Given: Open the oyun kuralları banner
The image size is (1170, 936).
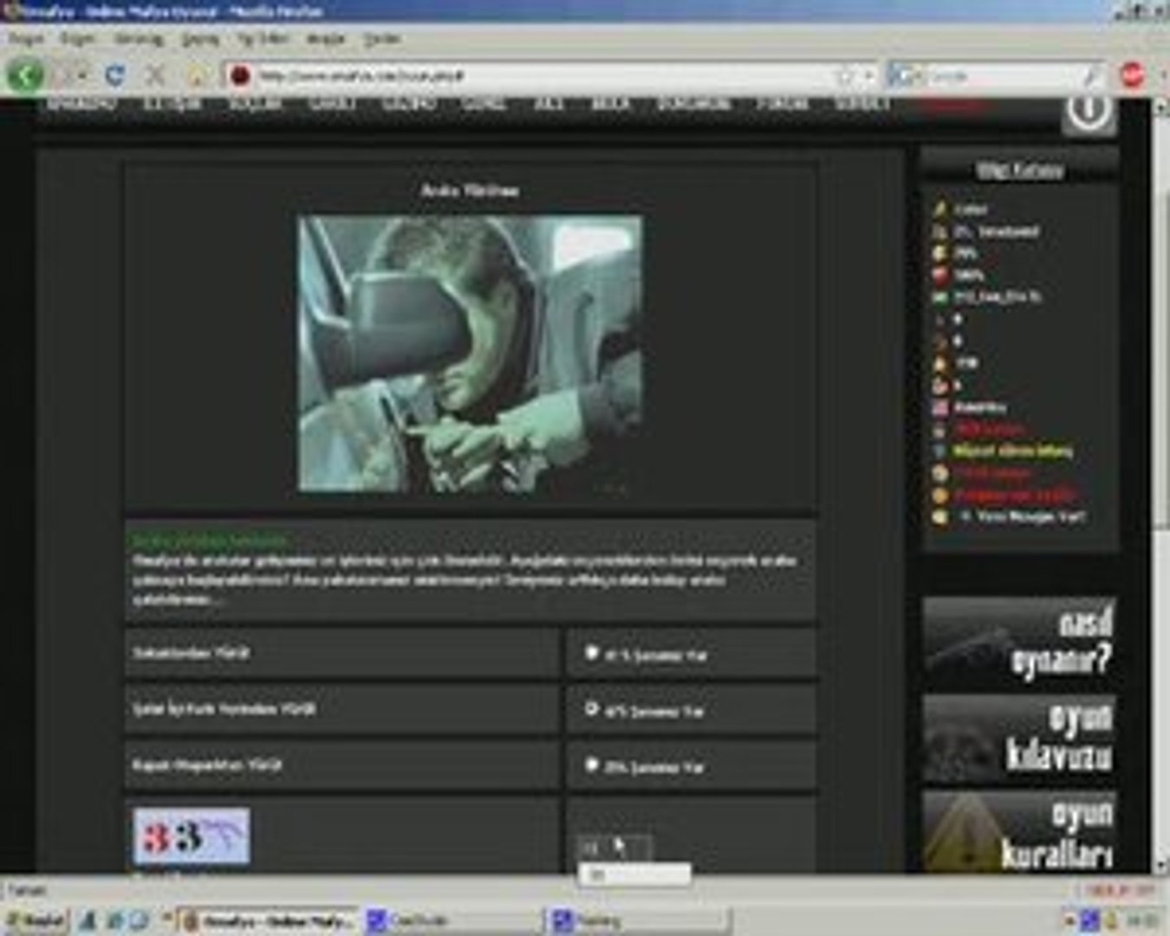Looking at the screenshot, I should pyautogui.click(x=1018, y=831).
